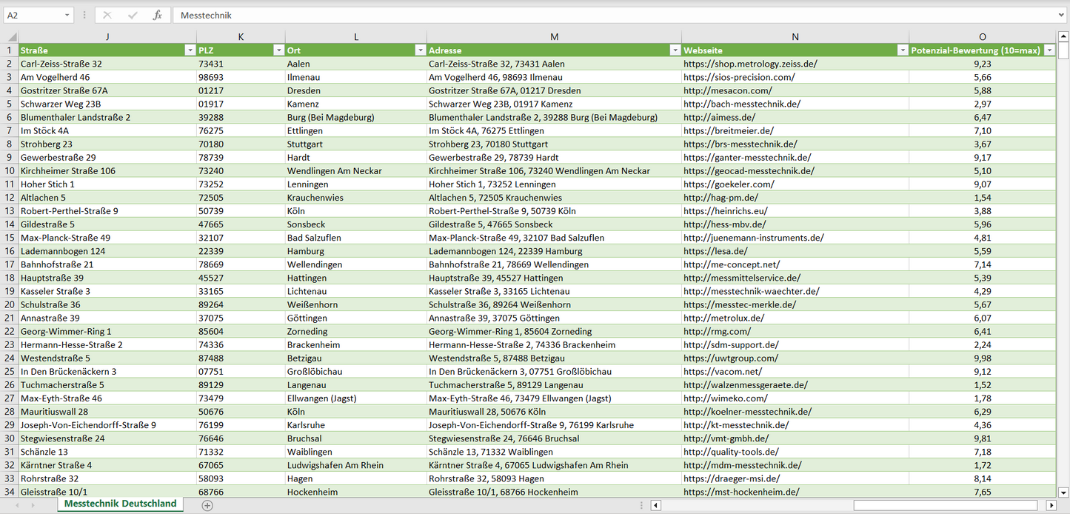Screen dimensions: 1070x514
Task: Click the Insert Function fx icon
Action: coord(157,15)
